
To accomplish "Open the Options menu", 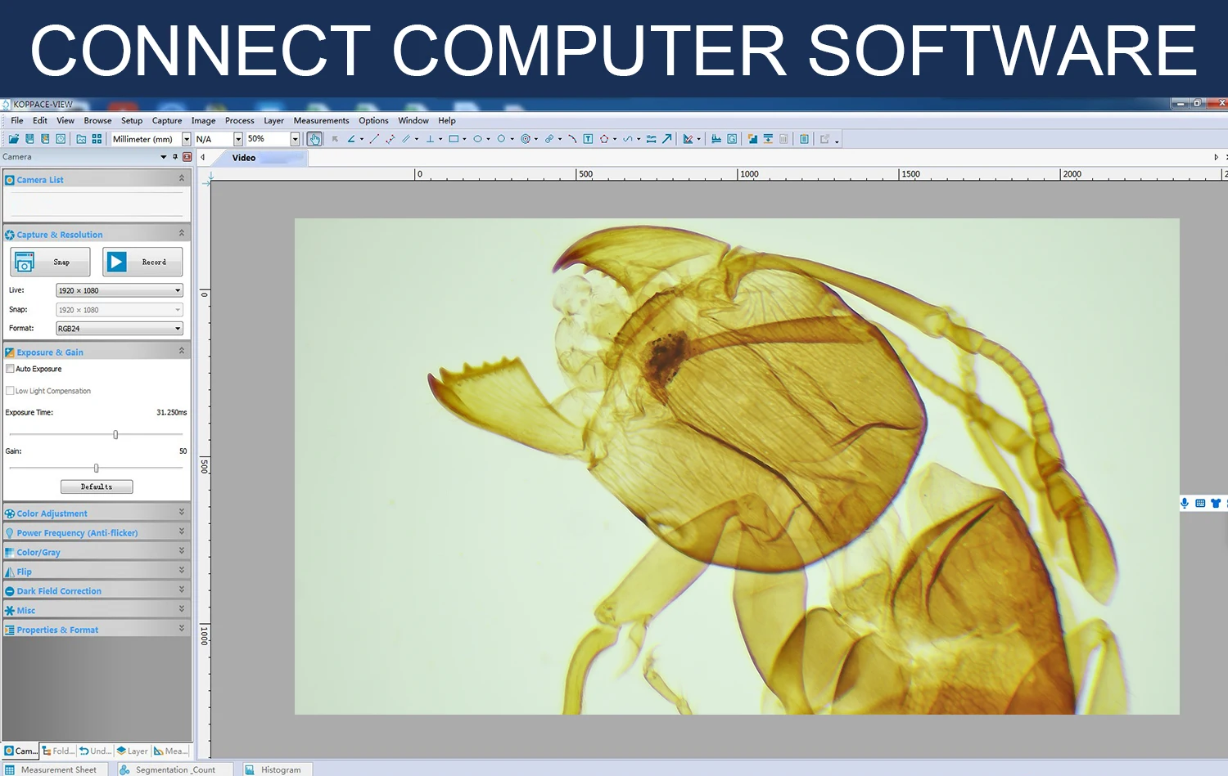I will tap(373, 120).
